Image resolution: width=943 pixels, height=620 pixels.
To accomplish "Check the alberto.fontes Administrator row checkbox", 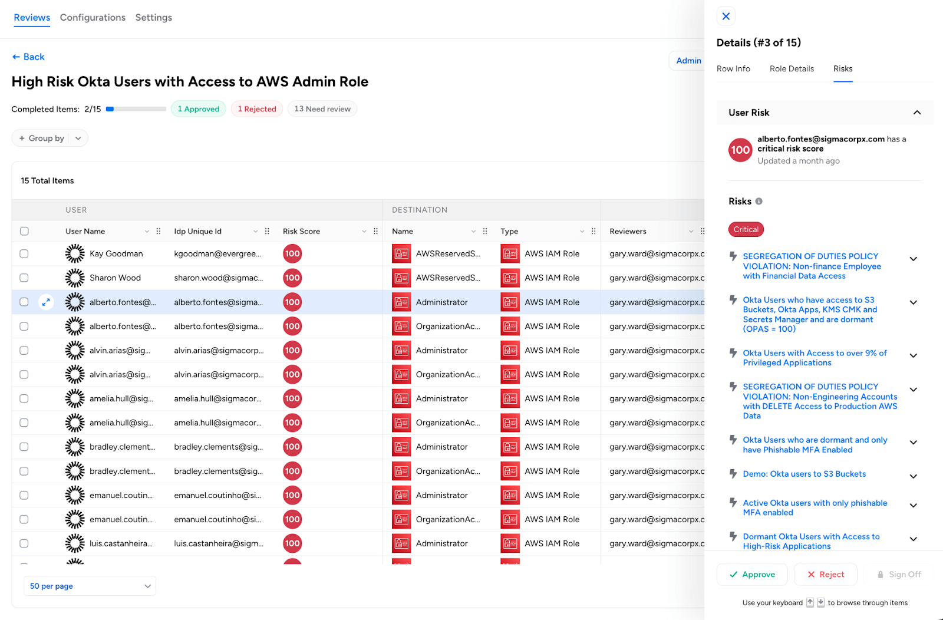I will (24, 302).
